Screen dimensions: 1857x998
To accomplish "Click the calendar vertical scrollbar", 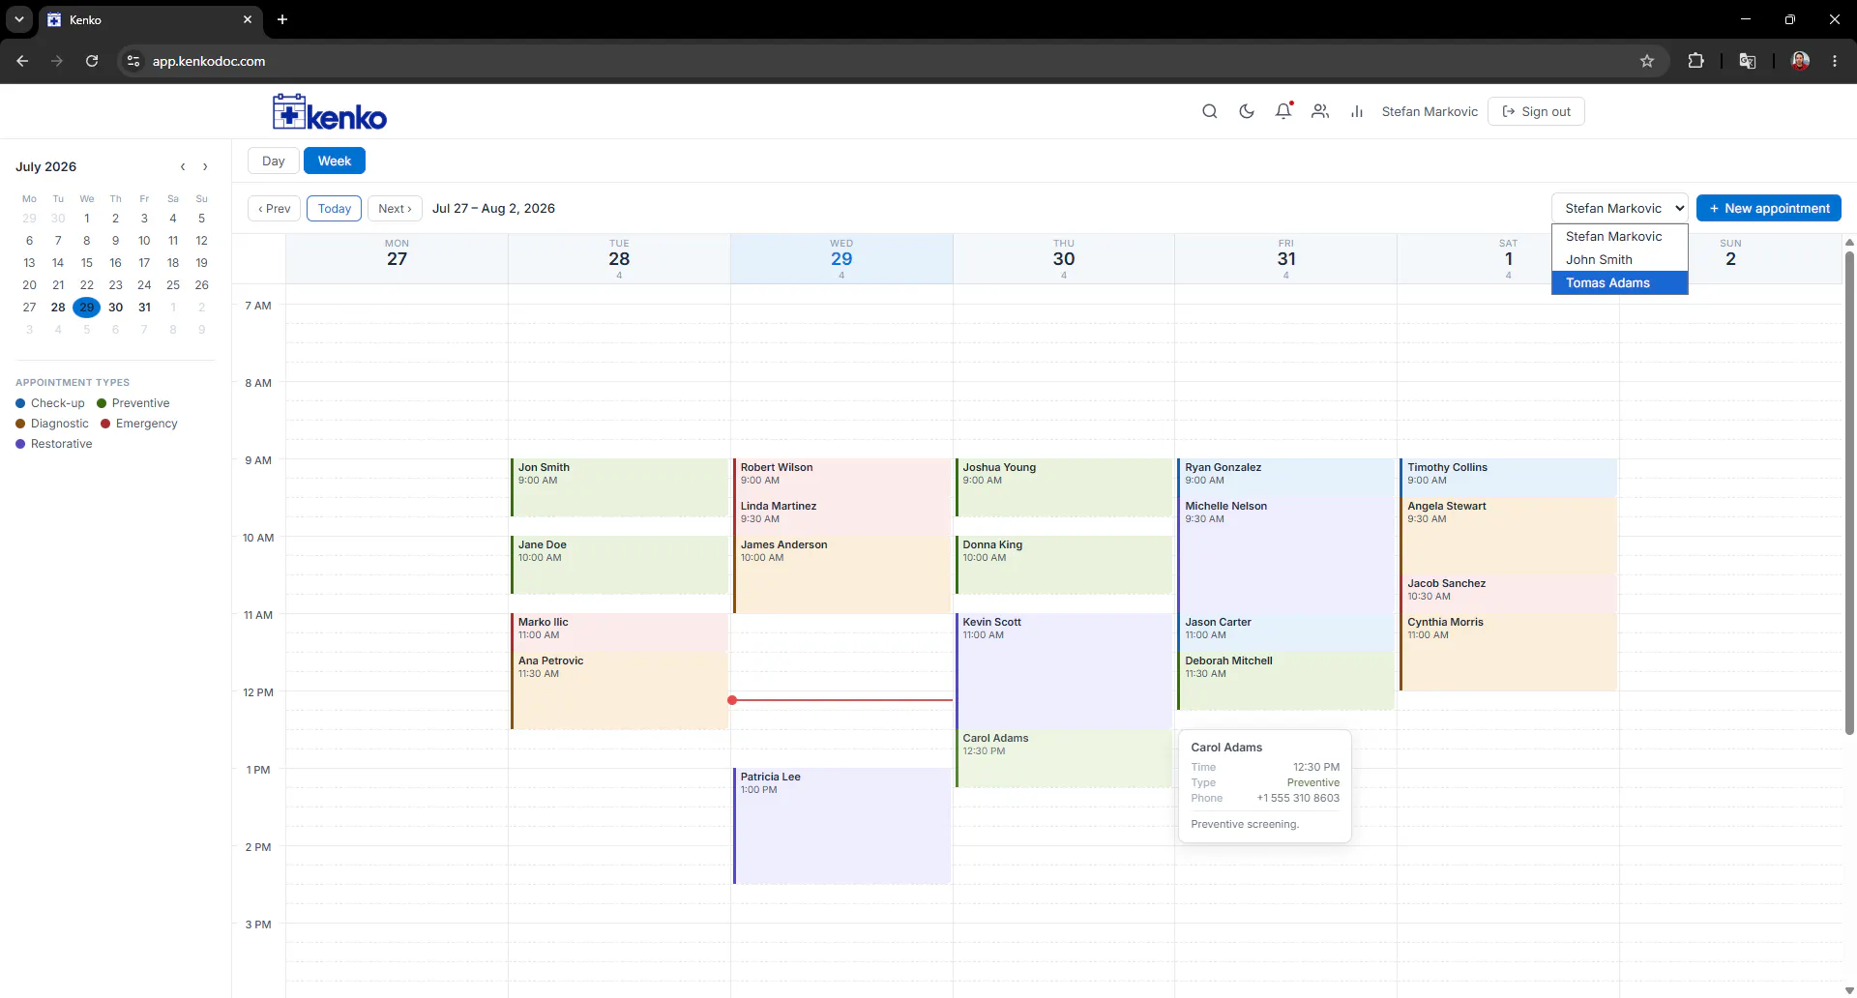I will coord(1849,493).
